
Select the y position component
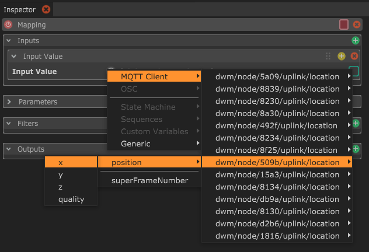click(x=61, y=174)
